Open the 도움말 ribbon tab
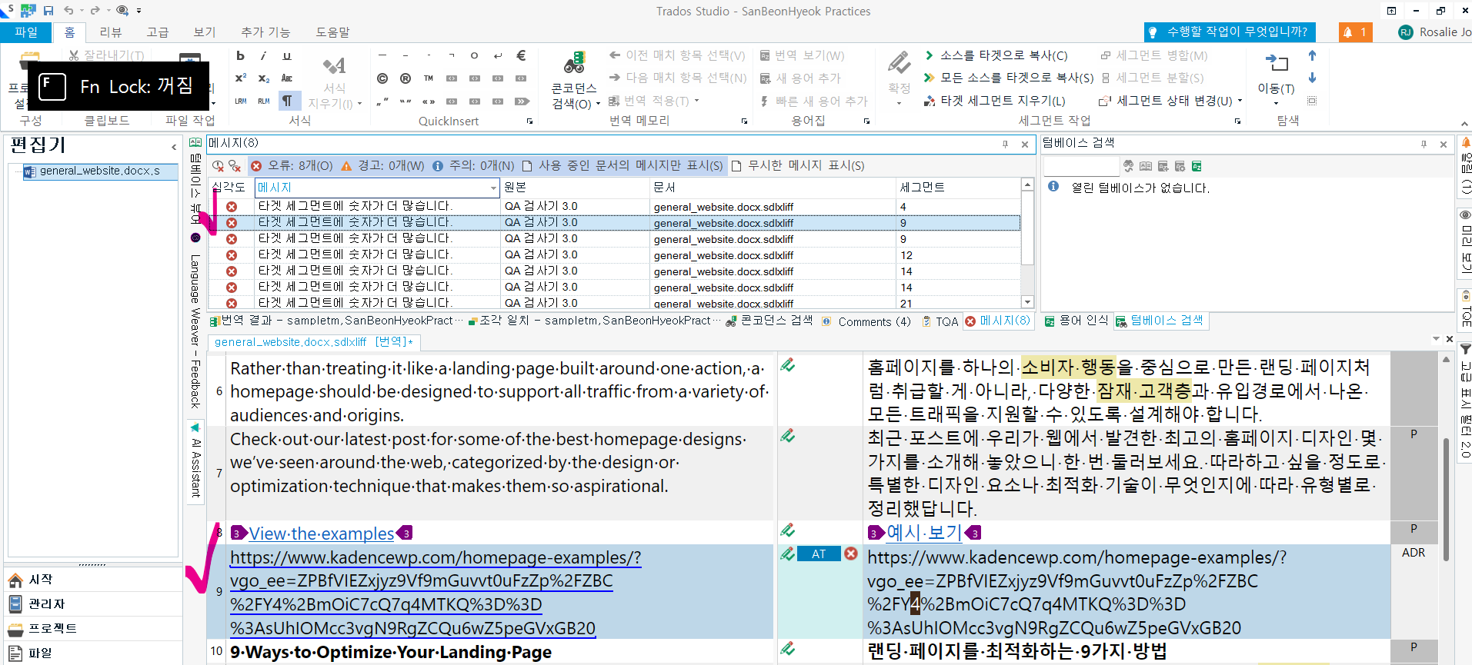Screen dimensions: 1472x665 (332, 32)
